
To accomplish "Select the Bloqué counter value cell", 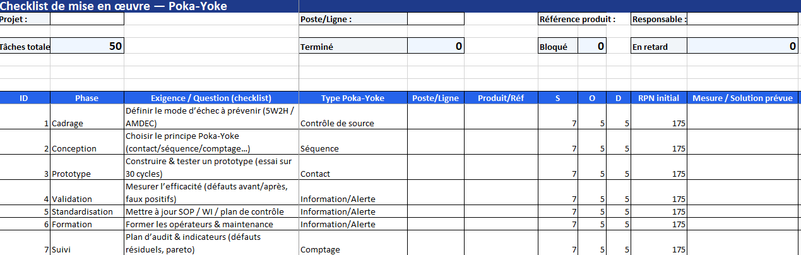I will point(591,46).
